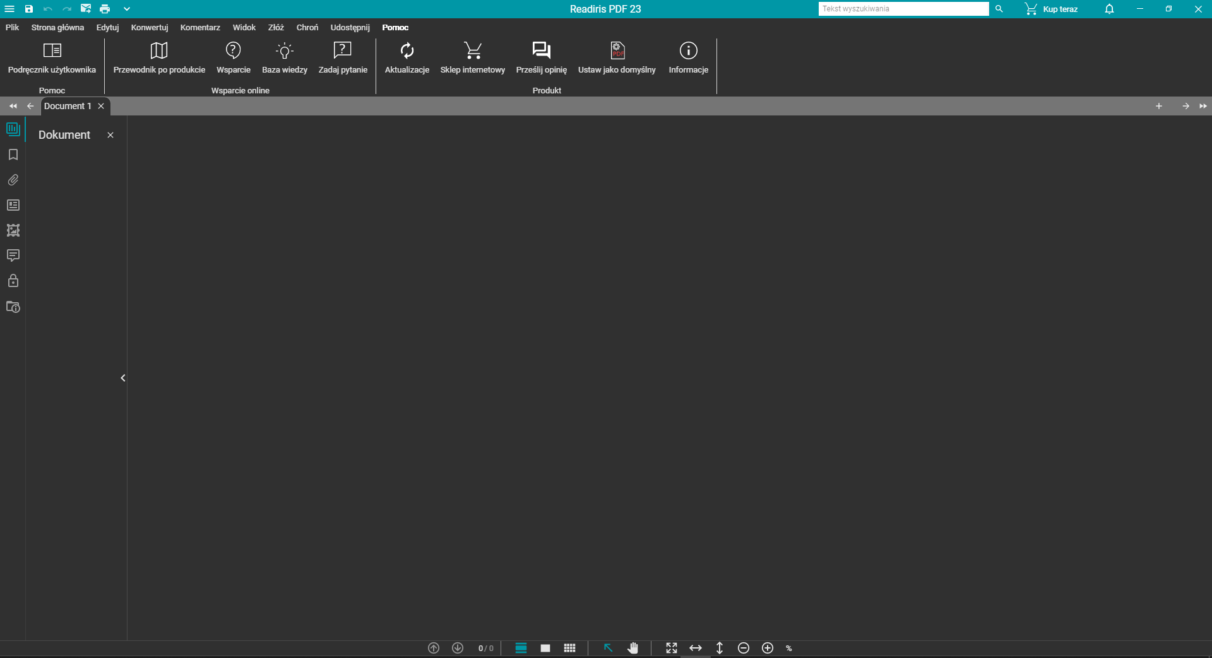Click fit to width icon

pos(696,648)
